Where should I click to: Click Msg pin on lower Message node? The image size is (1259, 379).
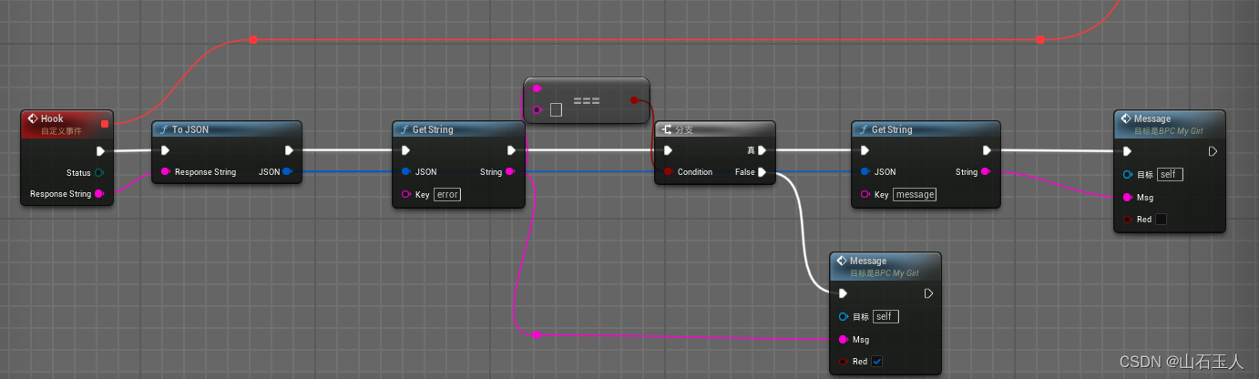(843, 340)
